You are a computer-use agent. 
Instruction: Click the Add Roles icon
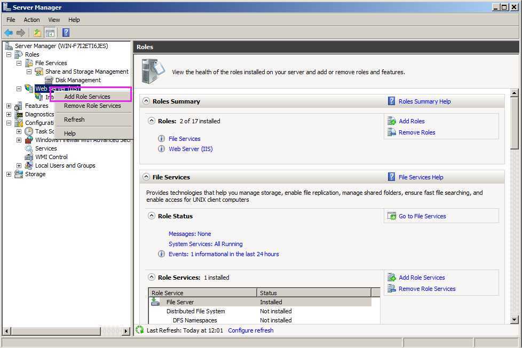pyautogui.click(x=392, y=121)
